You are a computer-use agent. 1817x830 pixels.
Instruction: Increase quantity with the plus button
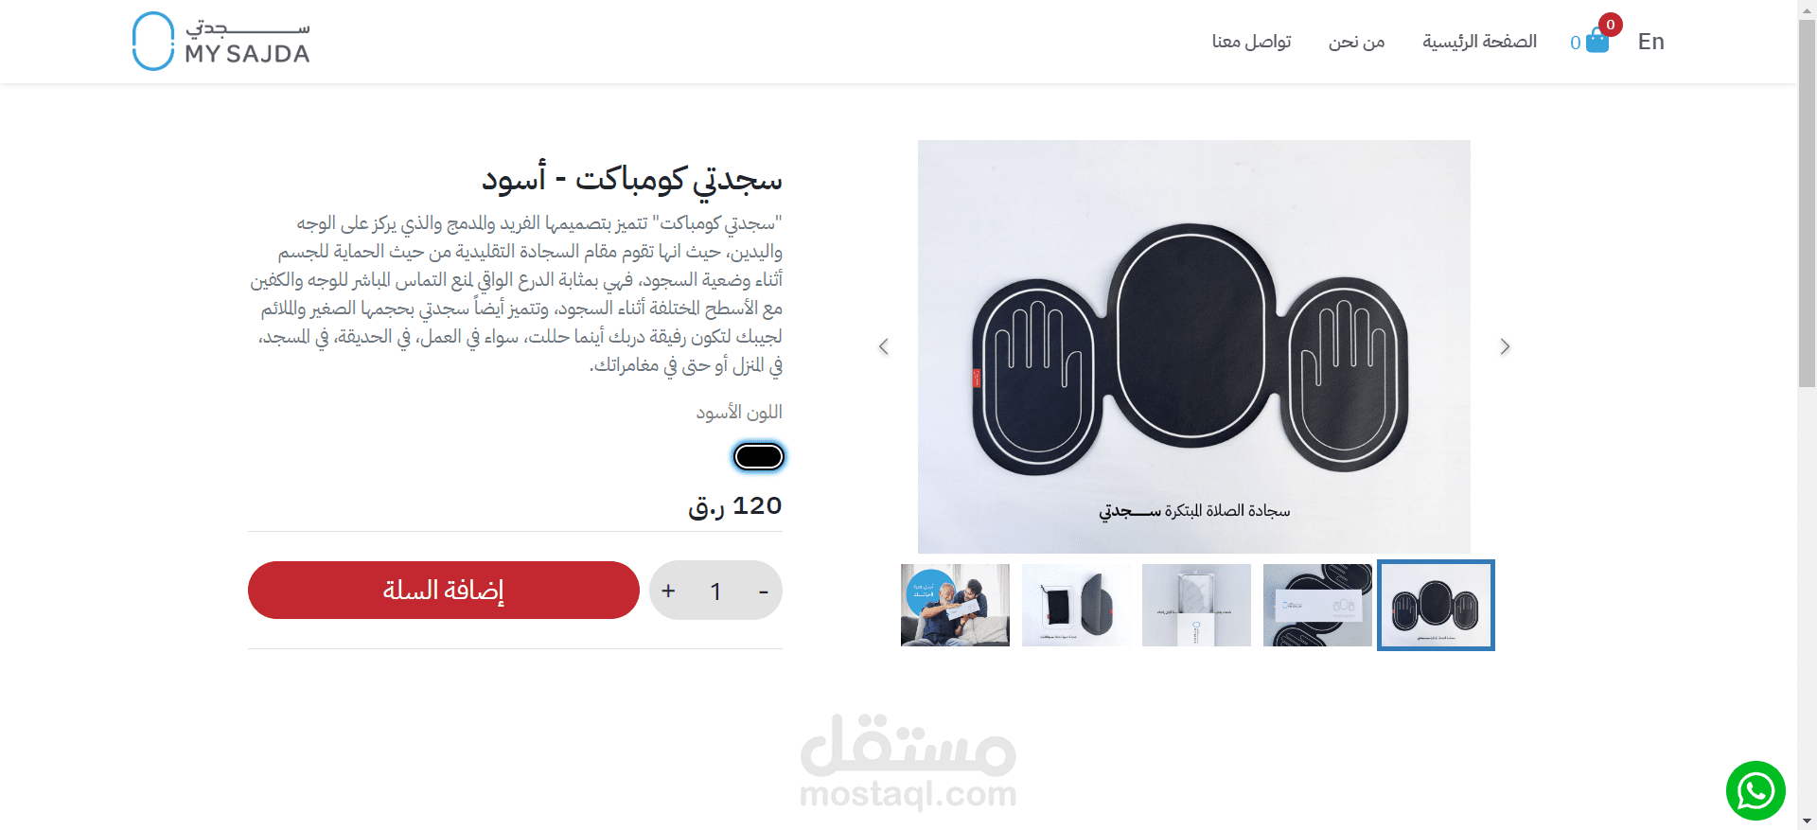668,591
